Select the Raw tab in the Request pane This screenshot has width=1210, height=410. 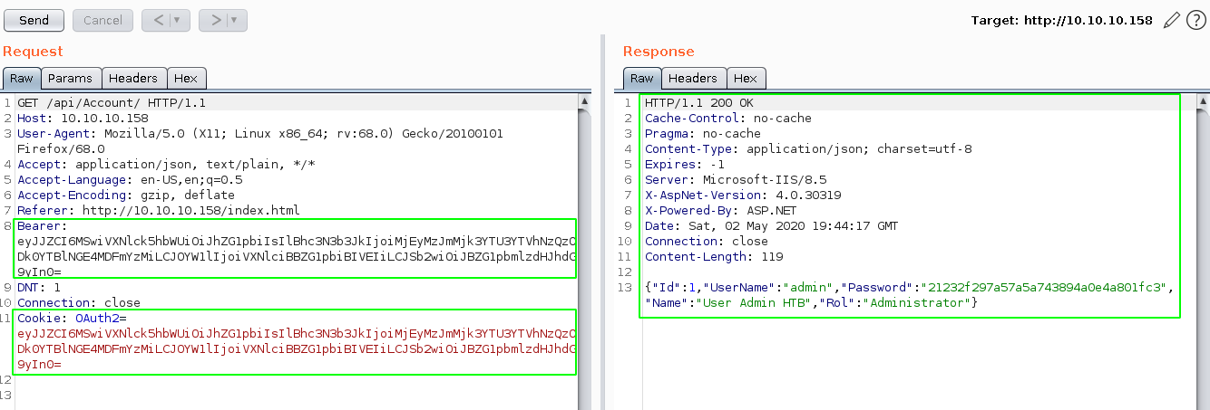[22, 79]
